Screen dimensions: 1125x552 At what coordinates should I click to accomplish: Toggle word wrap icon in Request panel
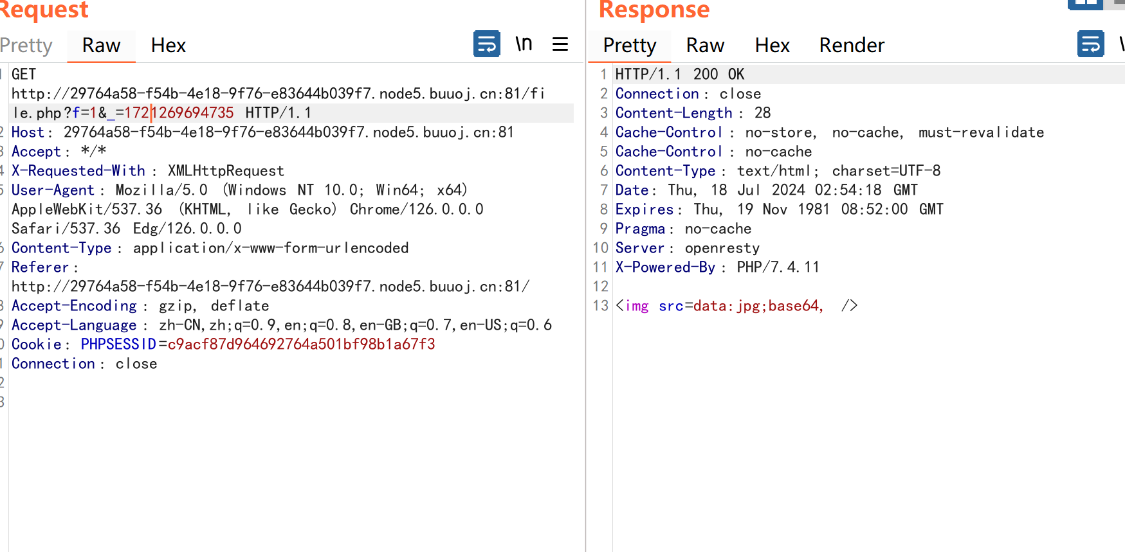tap(487, 44)
